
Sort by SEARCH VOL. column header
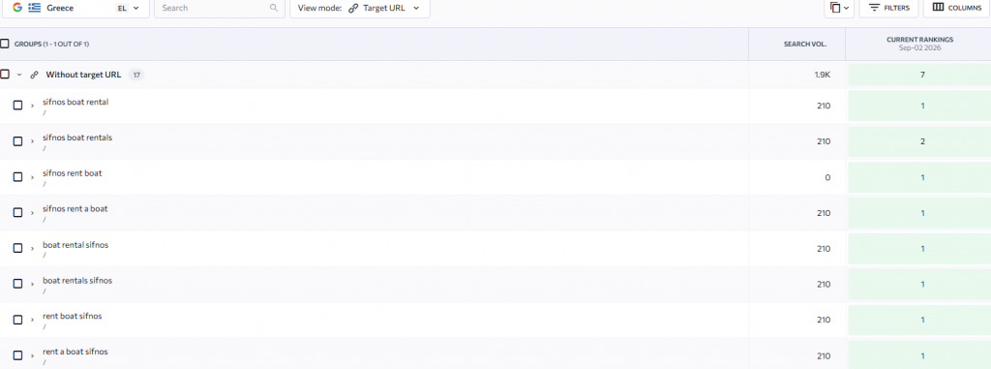click(805, 44)
